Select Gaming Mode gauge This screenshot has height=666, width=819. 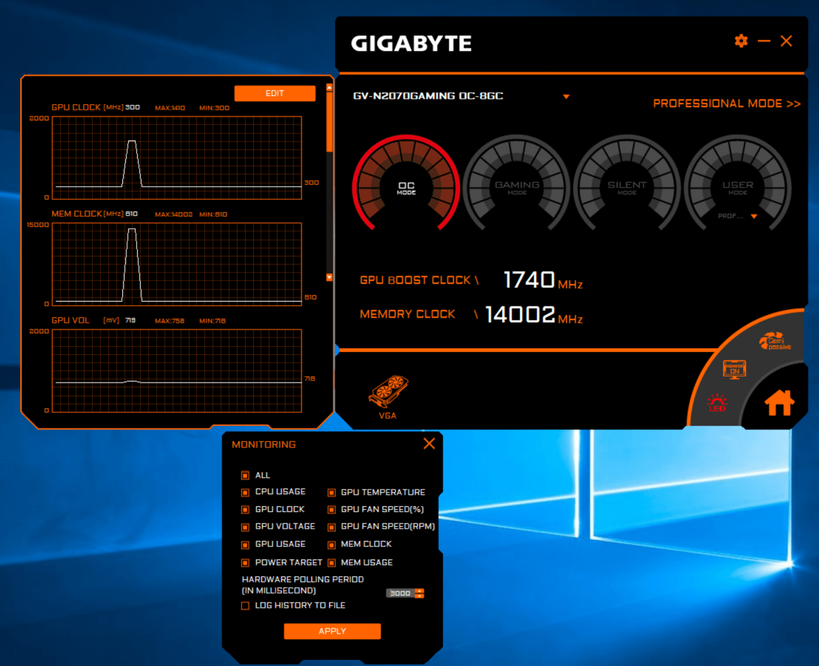click(x=517, y=184)
